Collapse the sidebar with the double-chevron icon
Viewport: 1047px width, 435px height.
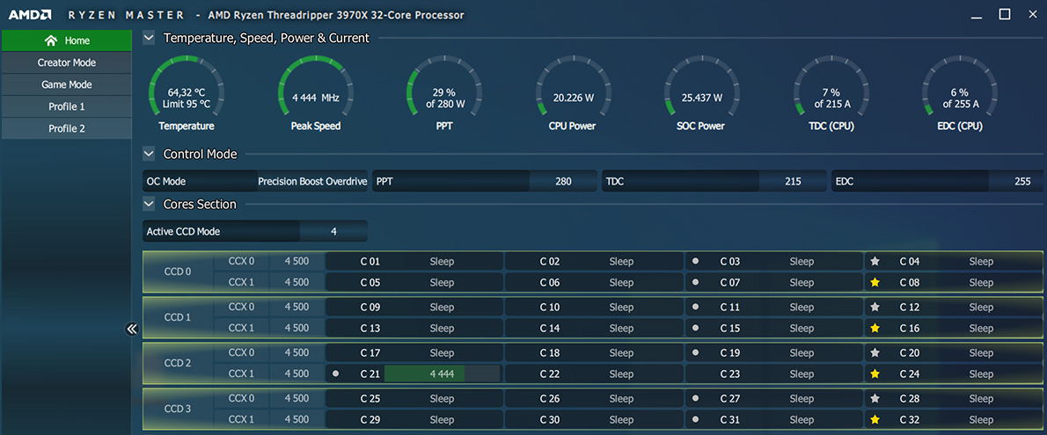(x=132, y=330)
